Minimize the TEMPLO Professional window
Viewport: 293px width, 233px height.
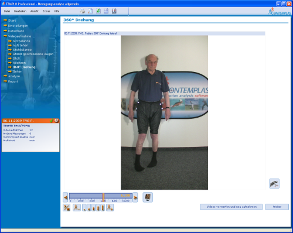(x=278, y=4)
